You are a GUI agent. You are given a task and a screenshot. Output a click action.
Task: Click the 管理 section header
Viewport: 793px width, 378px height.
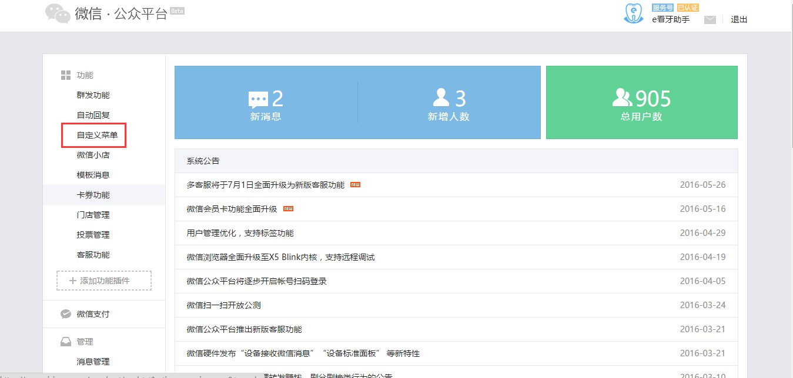click(x=85, y=342)
